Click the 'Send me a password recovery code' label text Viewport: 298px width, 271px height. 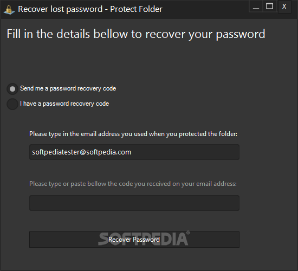pos(68,88)
